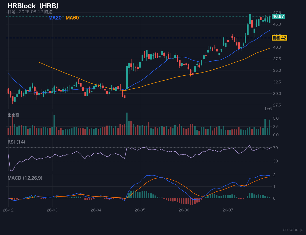
Task: Click the 37.5 price axis label
Action: pyautogui.click(x=277, y=59)
